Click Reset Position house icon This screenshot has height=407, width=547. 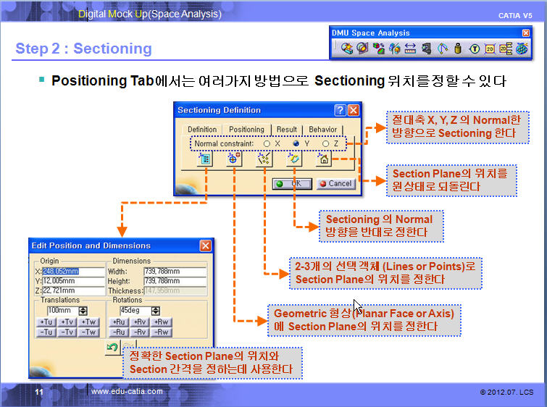click(x=325, y=159)
